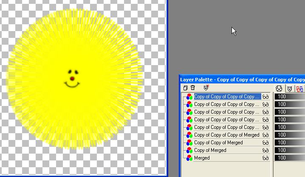
Task: Click the Create Layer icon in Layer Palette
Action: pyautogui.click(x=185, y=88)
